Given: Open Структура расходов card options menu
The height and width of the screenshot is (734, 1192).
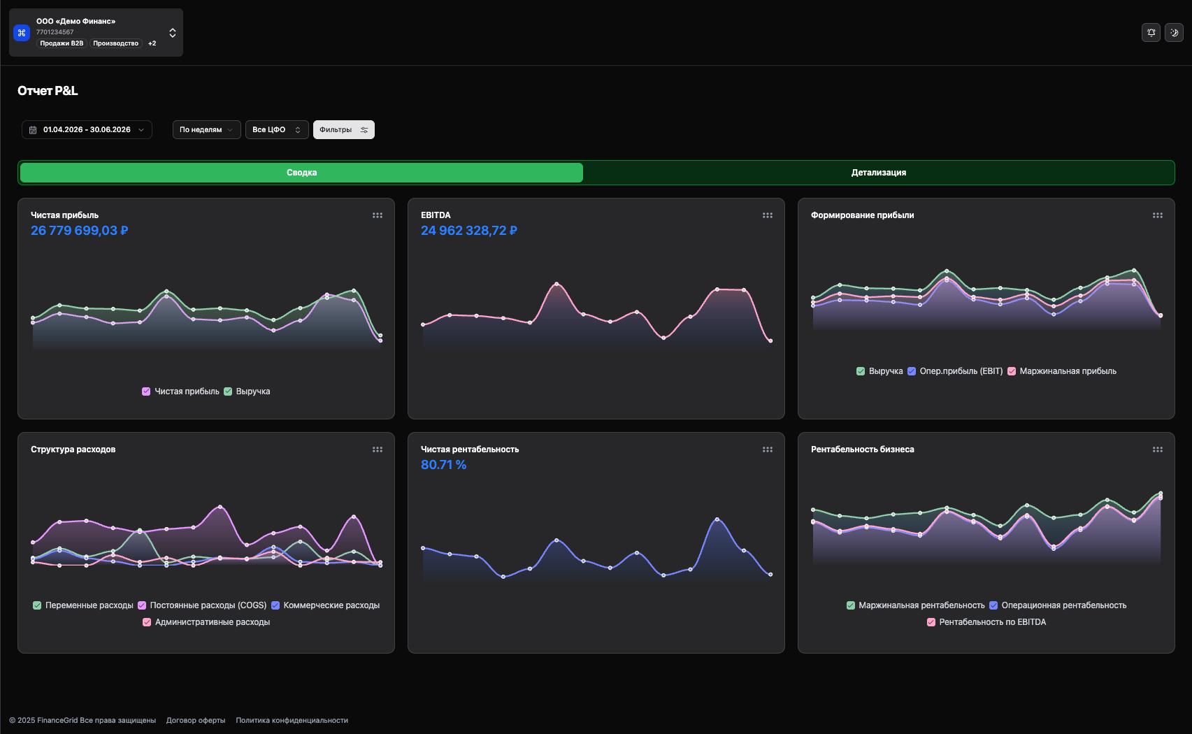Looking at the screenshot, I should coord(378,449).
